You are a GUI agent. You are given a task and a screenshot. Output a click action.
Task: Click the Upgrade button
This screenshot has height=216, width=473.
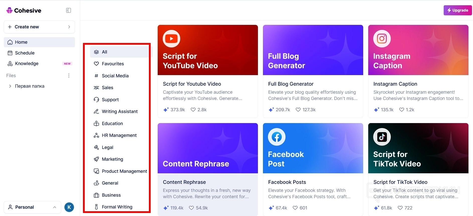pos(458,10)
